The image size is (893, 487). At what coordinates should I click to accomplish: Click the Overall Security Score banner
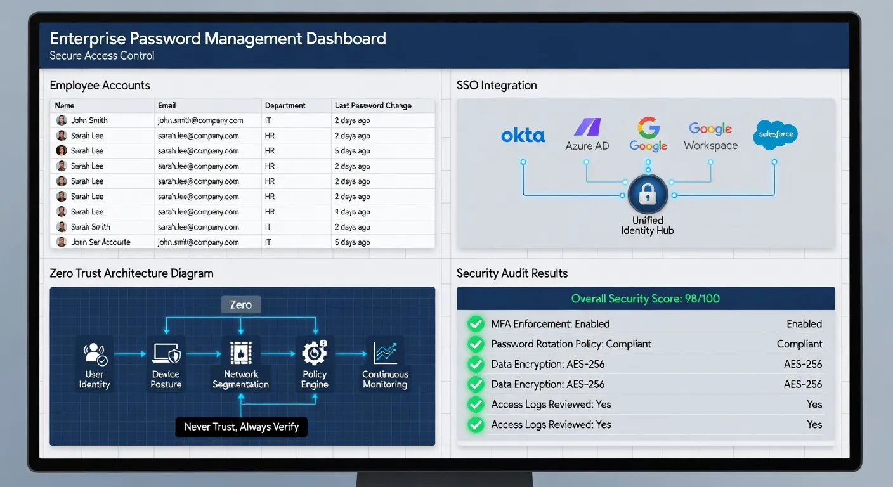coord(646,299)
